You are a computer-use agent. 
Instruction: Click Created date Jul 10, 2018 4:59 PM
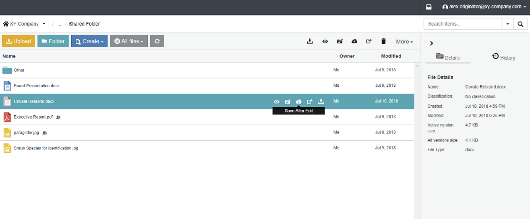pyautogui.click(x=485, y=106)
